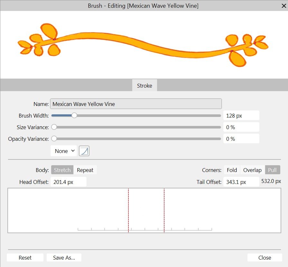Set Body mode to Repeat
The image size is (288, 267).
pyautogui.click(x=85, y=170)
